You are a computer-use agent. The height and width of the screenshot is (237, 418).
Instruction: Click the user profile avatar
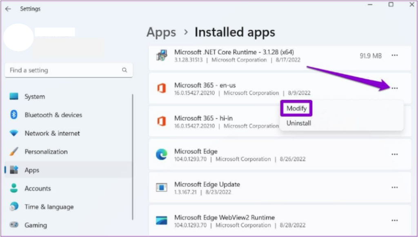click(x=18, y=38)
